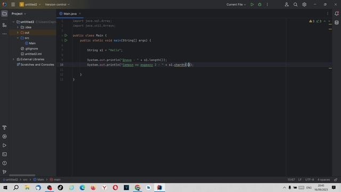Close the Main.java tab
The height and width of the screenshot is (192, 341).
80,14
